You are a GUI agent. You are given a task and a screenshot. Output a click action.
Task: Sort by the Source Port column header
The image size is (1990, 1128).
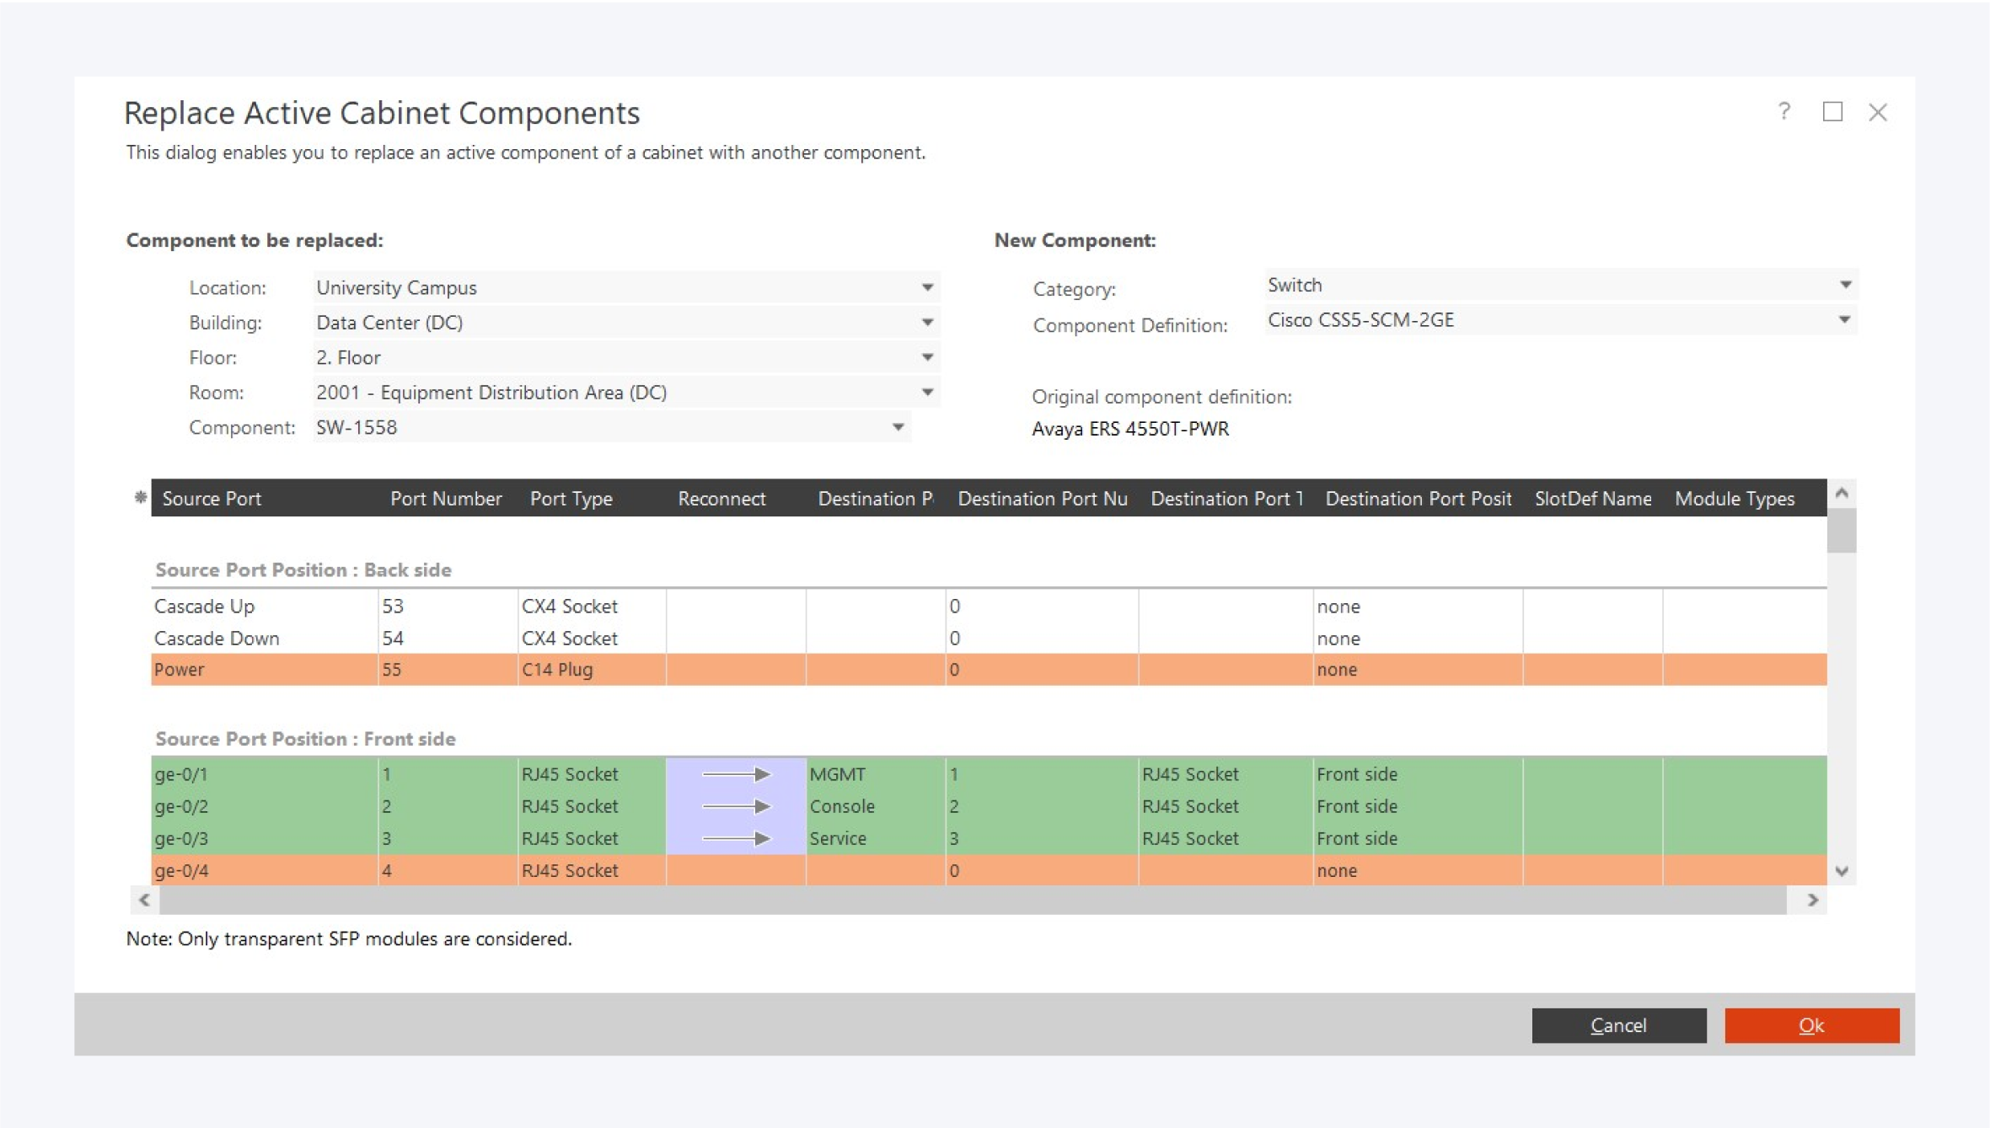(212, 499)
